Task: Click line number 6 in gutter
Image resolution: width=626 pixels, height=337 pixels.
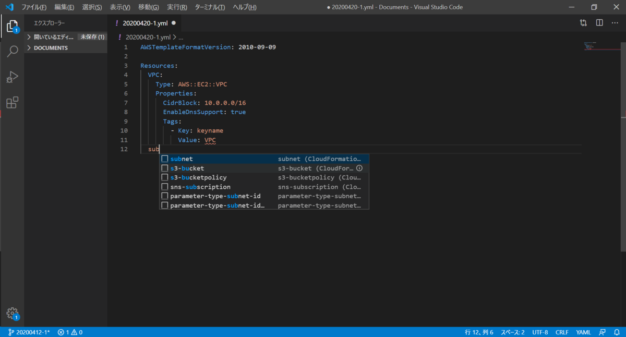Action: tap(126, 93)
